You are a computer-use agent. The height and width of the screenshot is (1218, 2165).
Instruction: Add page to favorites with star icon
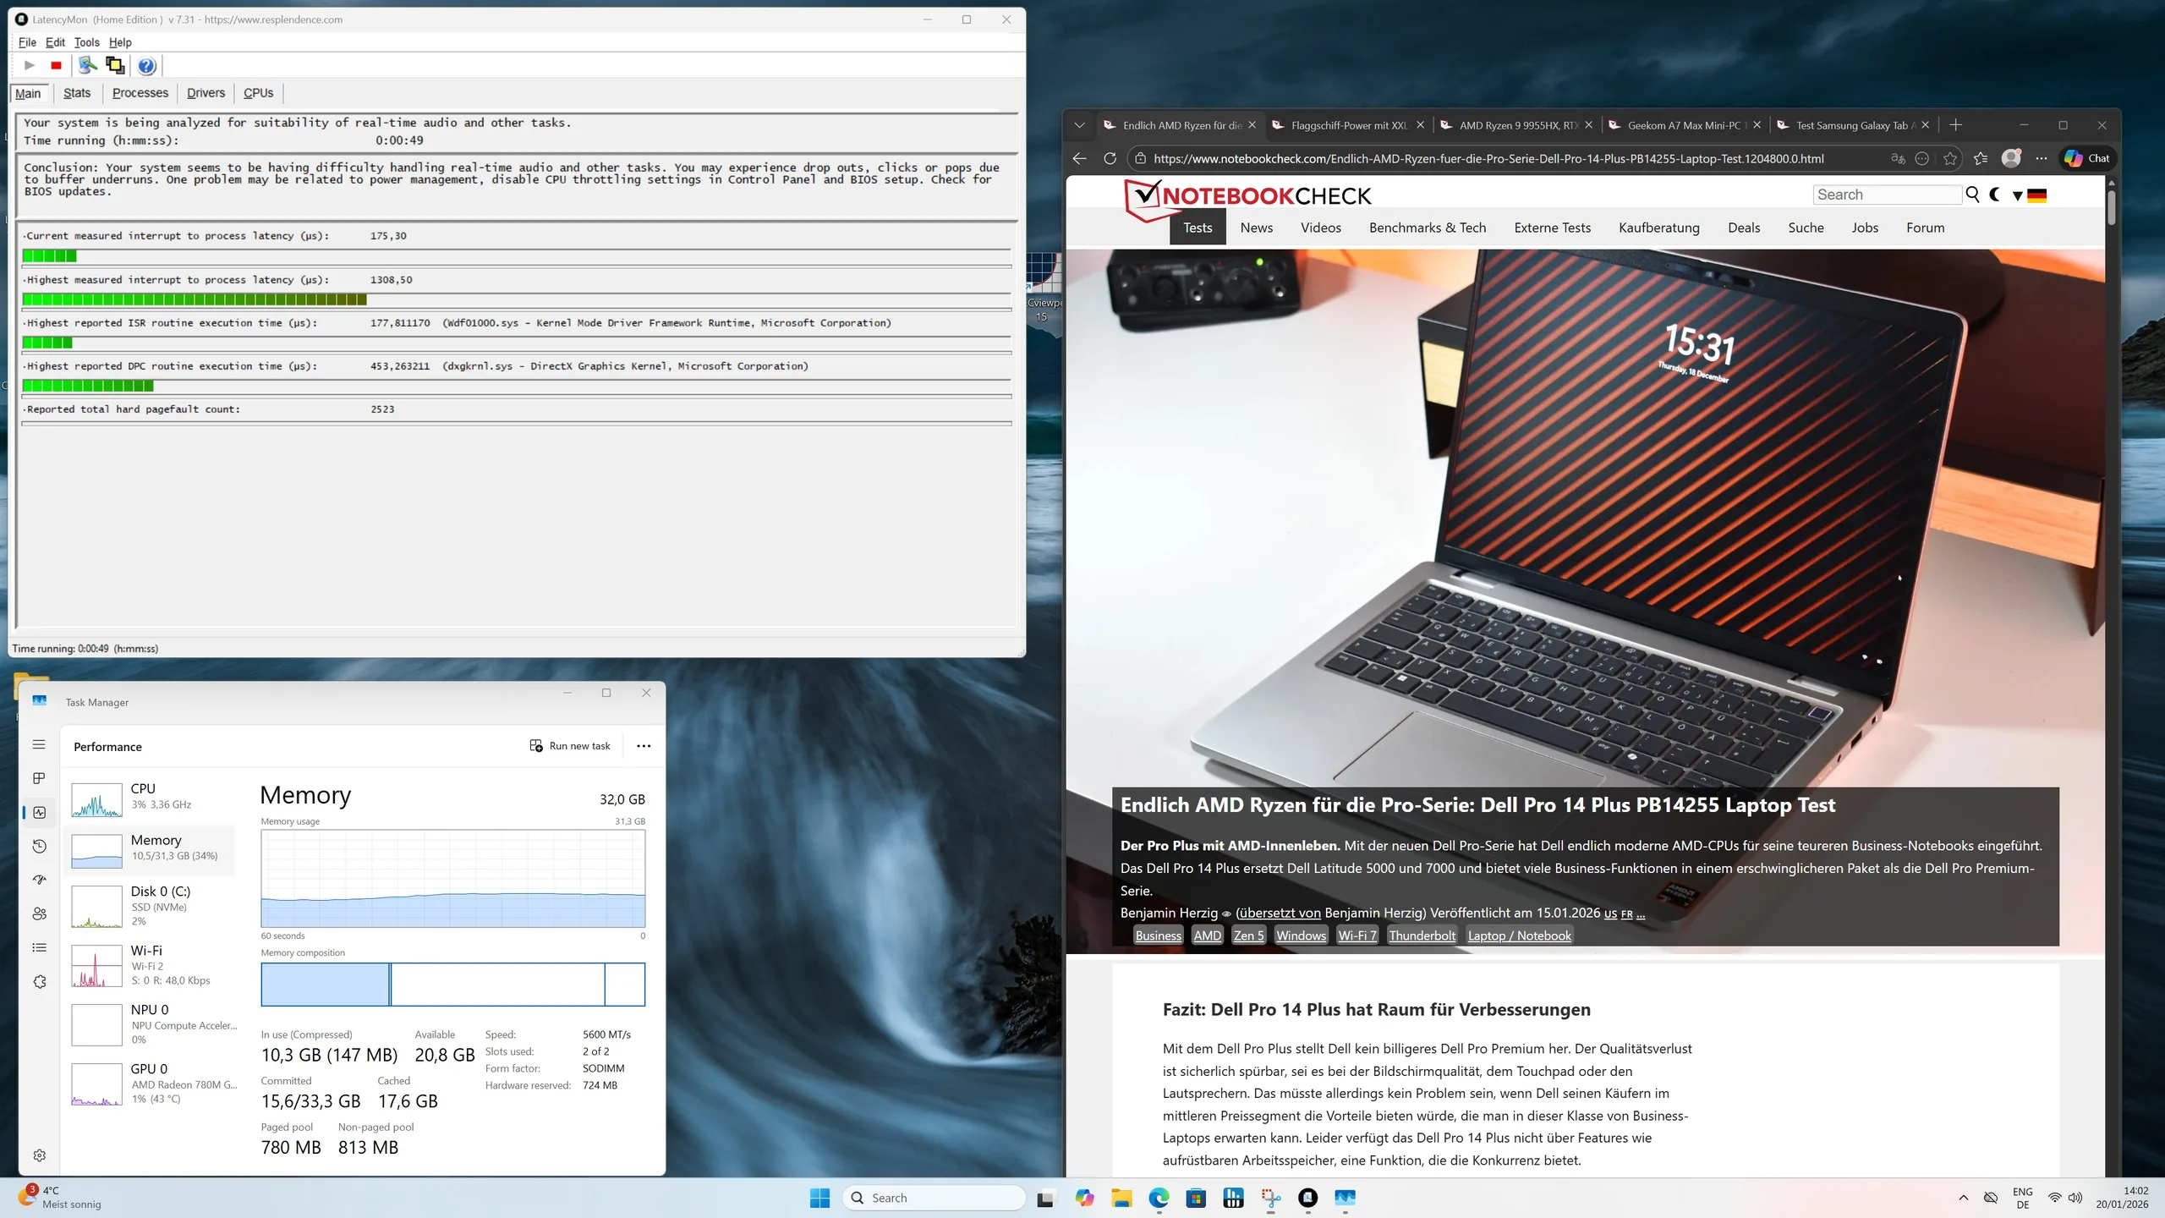pos(1950,158)
